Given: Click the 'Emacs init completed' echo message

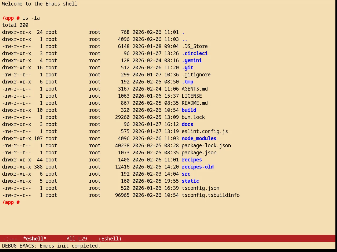Looking at the screenshot, I should coord(70,246).
